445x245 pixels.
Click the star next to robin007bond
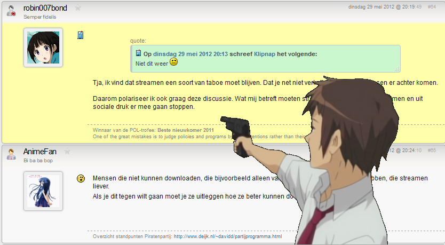click(x=78, y=8)
